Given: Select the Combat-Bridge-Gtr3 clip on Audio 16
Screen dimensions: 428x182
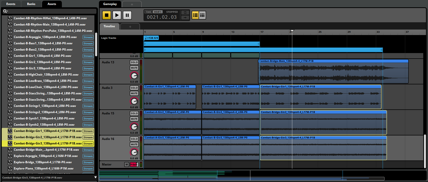Looking at the screenshot, I should 323,148.
